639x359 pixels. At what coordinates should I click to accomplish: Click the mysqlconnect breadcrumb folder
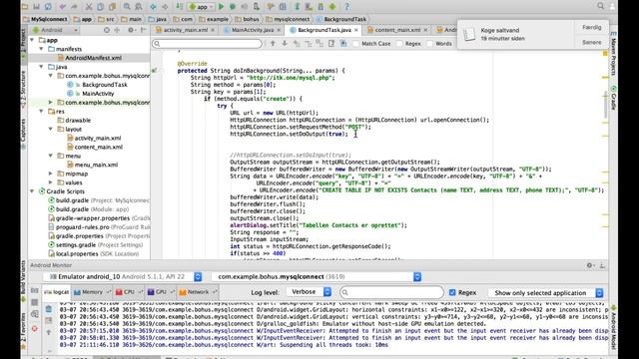point(288,19)
